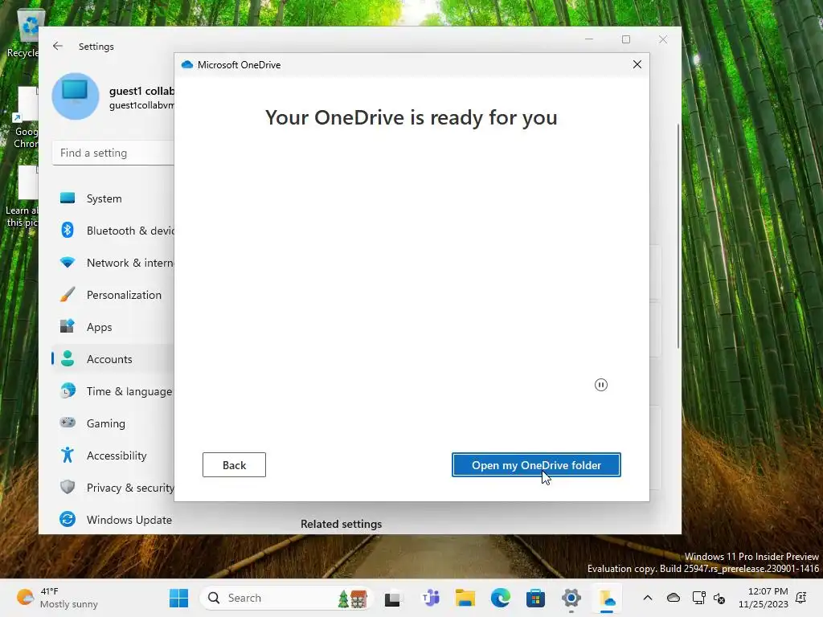Click the System monitor icon
Screen dimensions: 823x617
[x=68, y=198]
